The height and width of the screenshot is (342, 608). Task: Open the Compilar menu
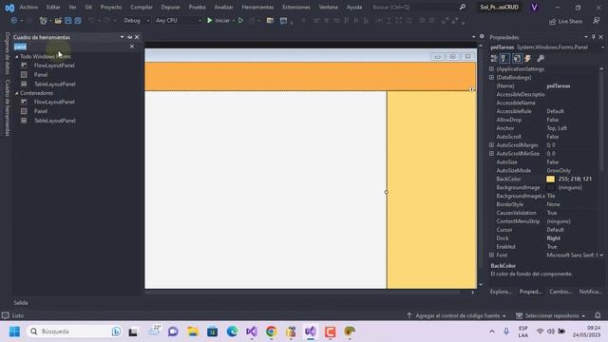pos(142,7)
